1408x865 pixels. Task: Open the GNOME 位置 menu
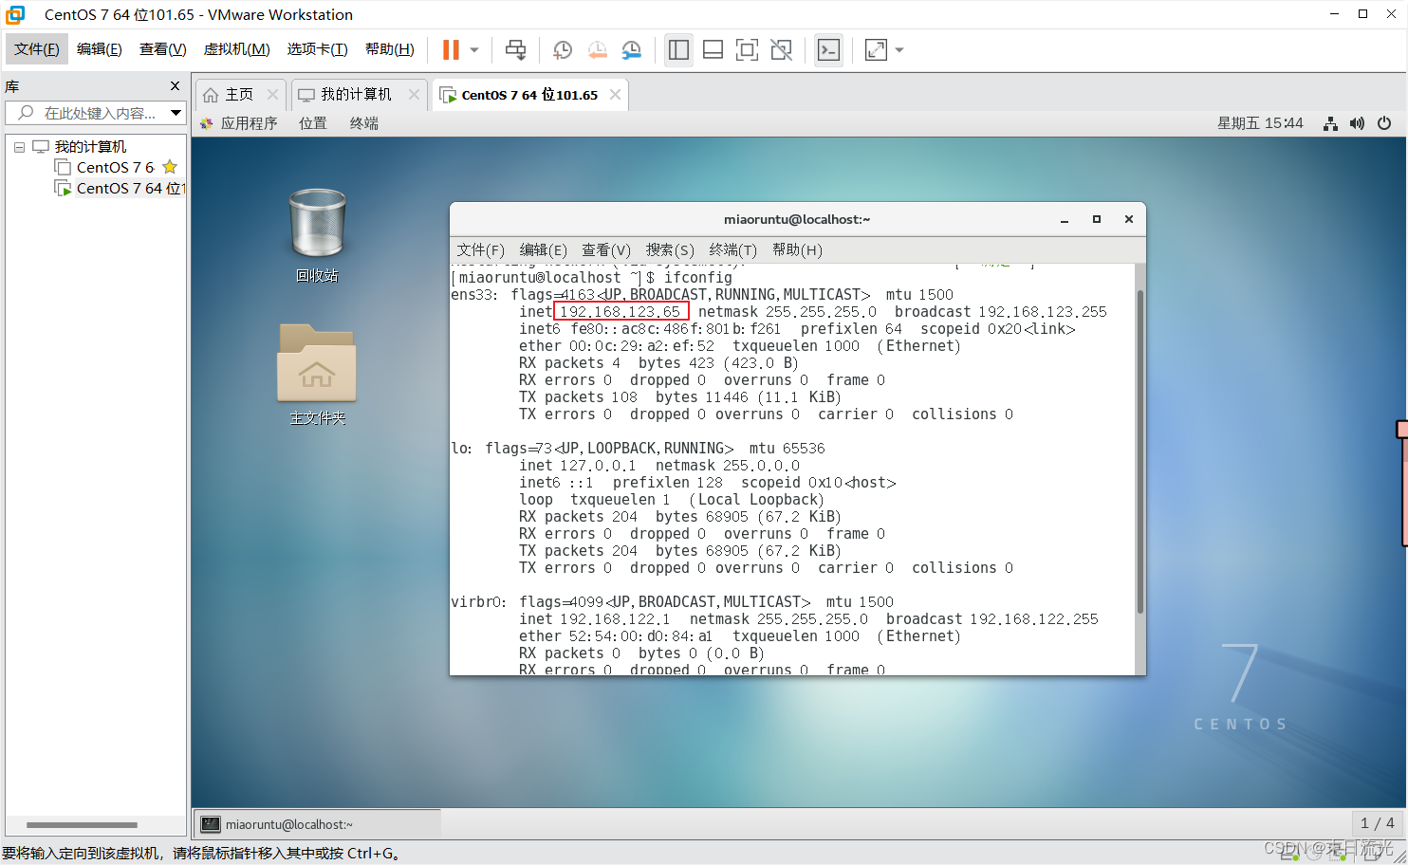coord(313,123)
